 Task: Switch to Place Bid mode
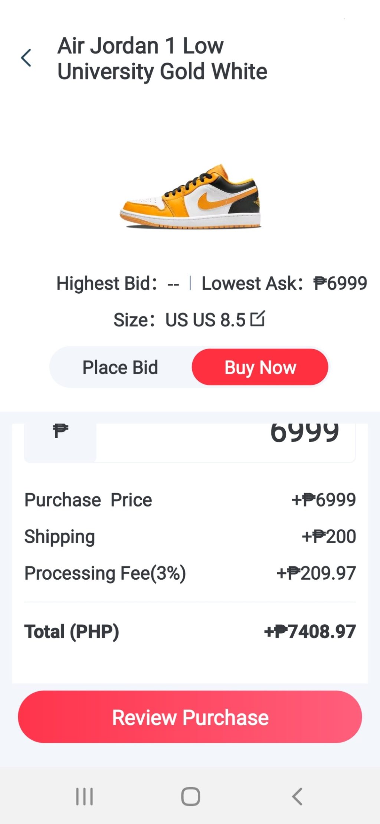tap(120, 368)
